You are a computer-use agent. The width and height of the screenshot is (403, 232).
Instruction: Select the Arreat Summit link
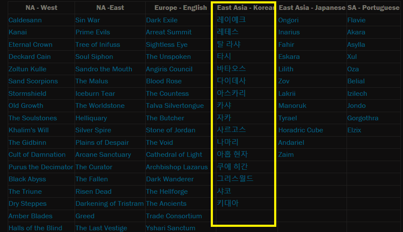pyautogui.click(x=169, y=32)
